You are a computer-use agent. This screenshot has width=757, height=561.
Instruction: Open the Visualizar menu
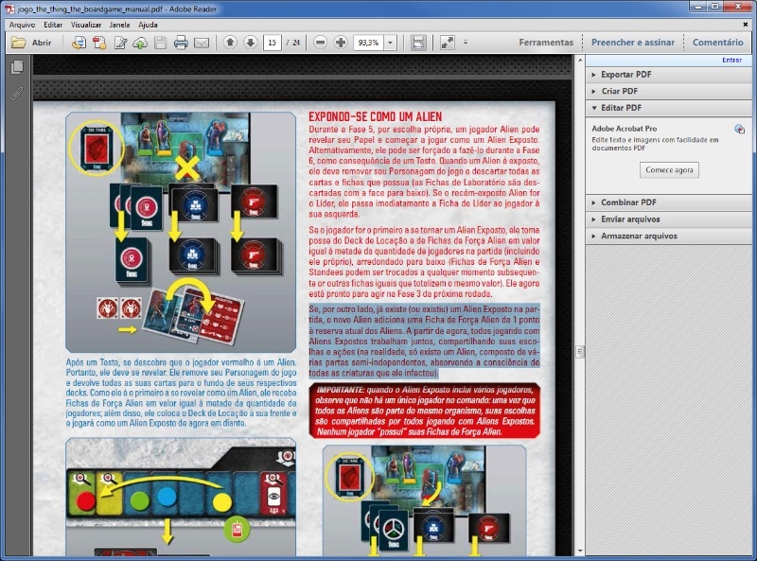[x=86, y=25]
